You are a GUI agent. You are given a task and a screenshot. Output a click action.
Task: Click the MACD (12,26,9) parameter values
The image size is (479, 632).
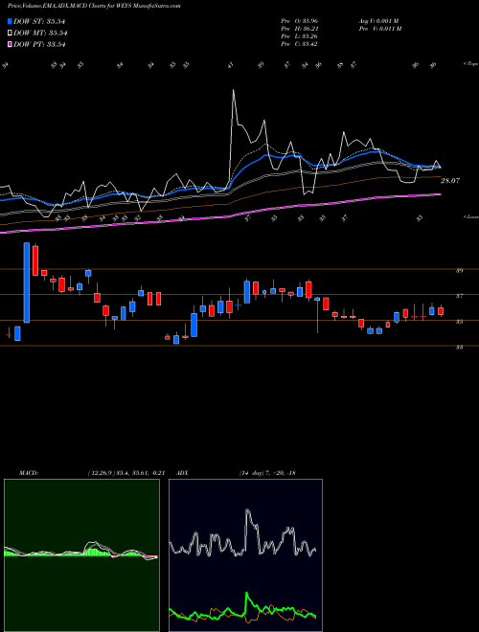[125, 473]
